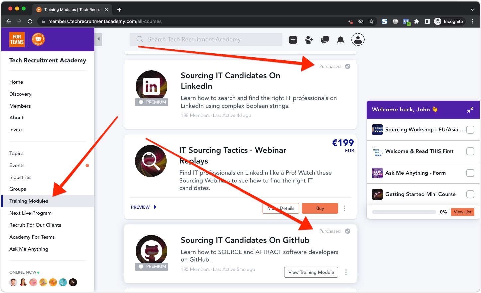Open a new browser tab

coord(119,10)
